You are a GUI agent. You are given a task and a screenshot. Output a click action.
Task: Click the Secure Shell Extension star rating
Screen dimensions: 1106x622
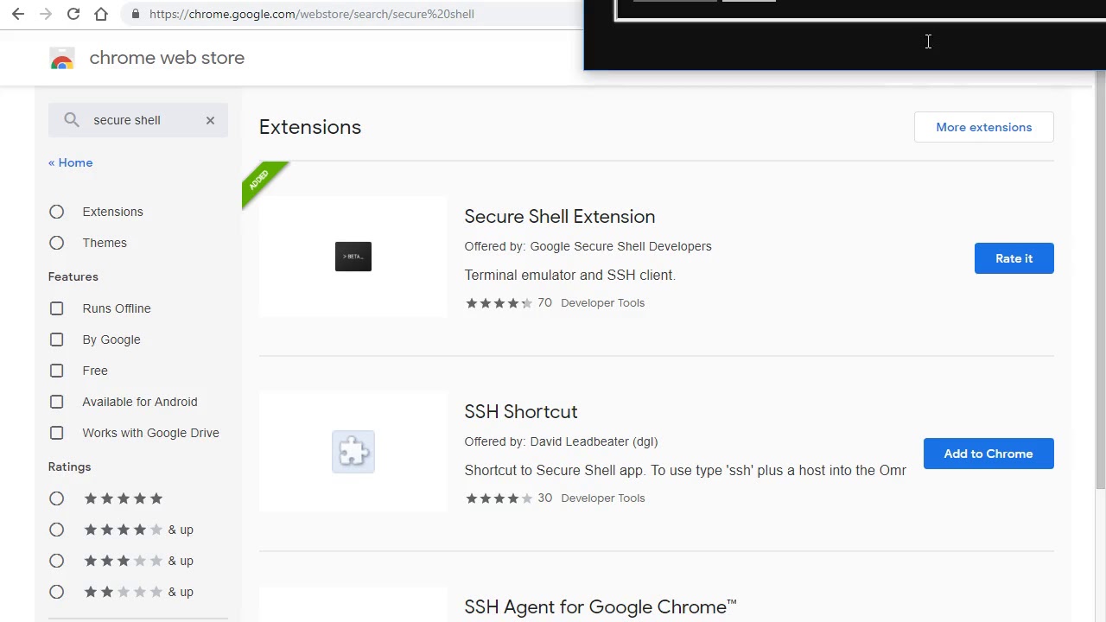click(499, 303)
